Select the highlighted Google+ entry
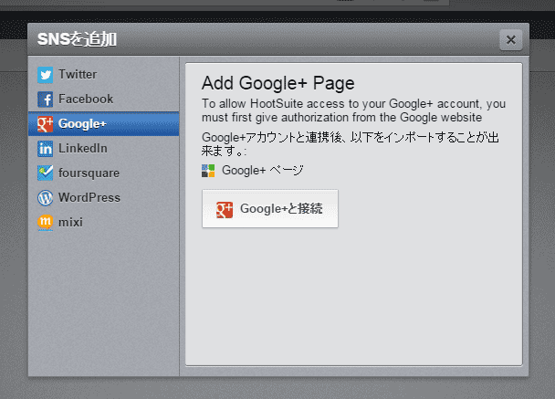555x399 pixels. pos(104,124)
